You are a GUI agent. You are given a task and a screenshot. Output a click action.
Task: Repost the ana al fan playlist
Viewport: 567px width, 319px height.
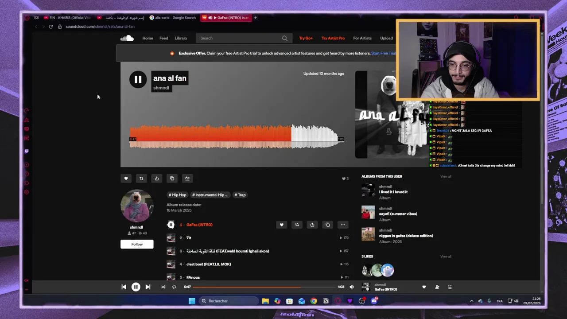141,179
